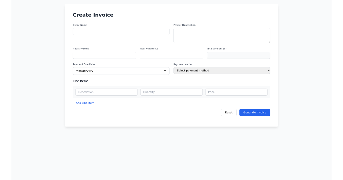343x180 pixels.
Task: Click the line item Price field
Action: coord(236,92)
